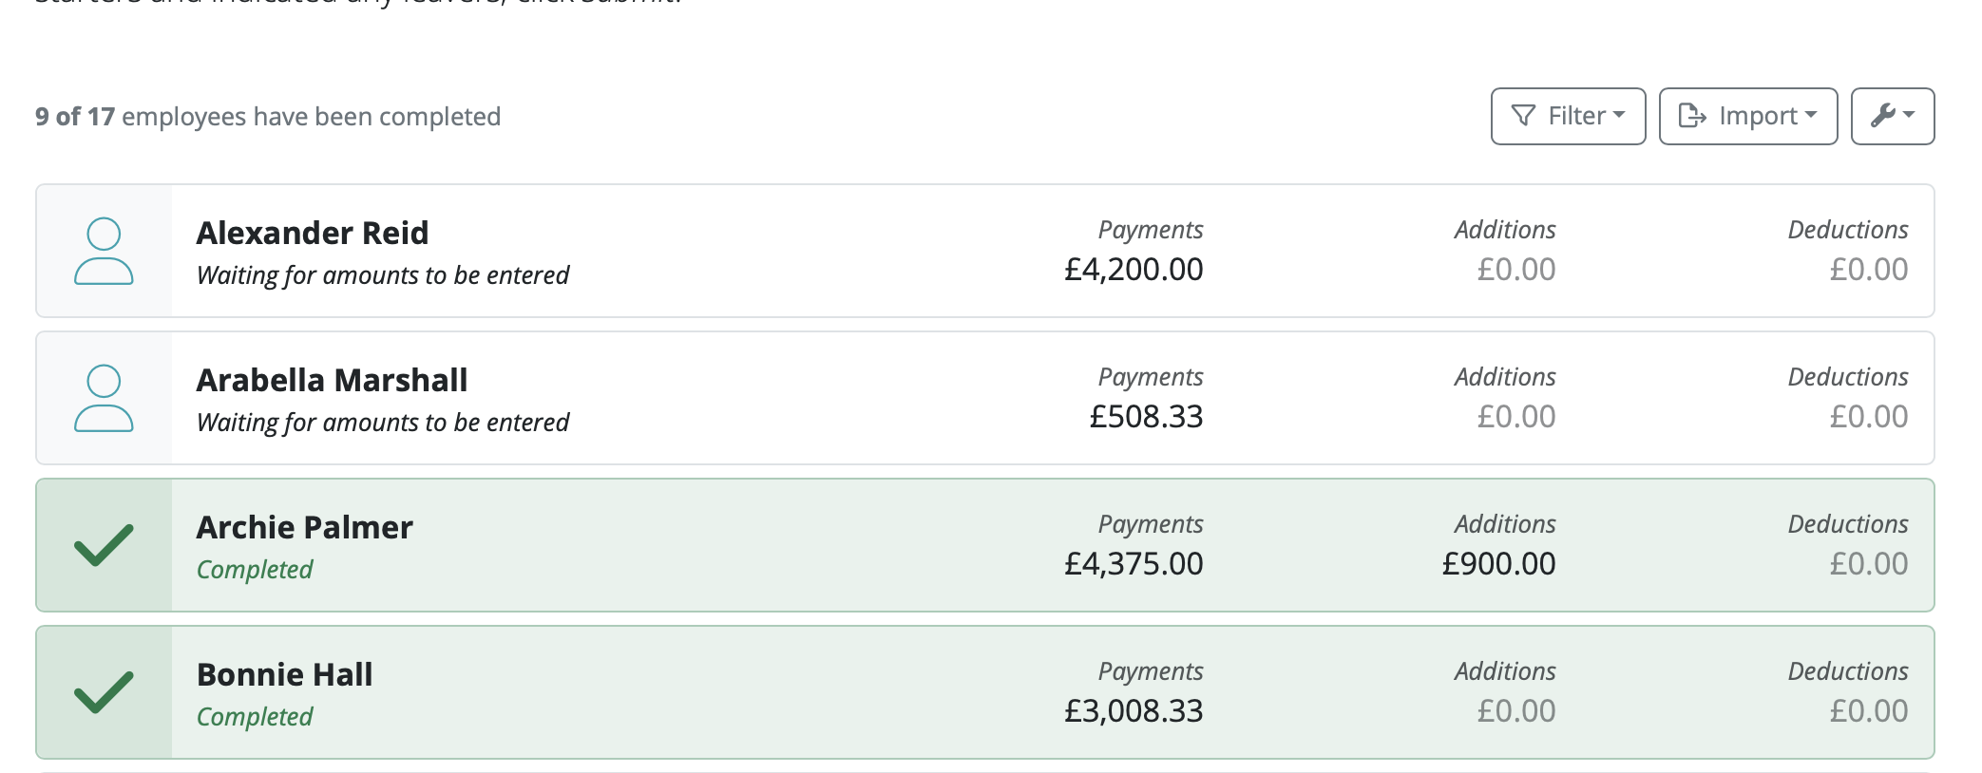This screenshot has height=773, width=1982.
Task: Open Alexander Reid's employee row
Action: click(x=984, y=251)
